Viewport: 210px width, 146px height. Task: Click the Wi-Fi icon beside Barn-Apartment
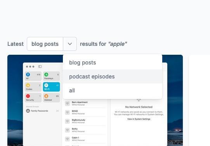point(68,104)
